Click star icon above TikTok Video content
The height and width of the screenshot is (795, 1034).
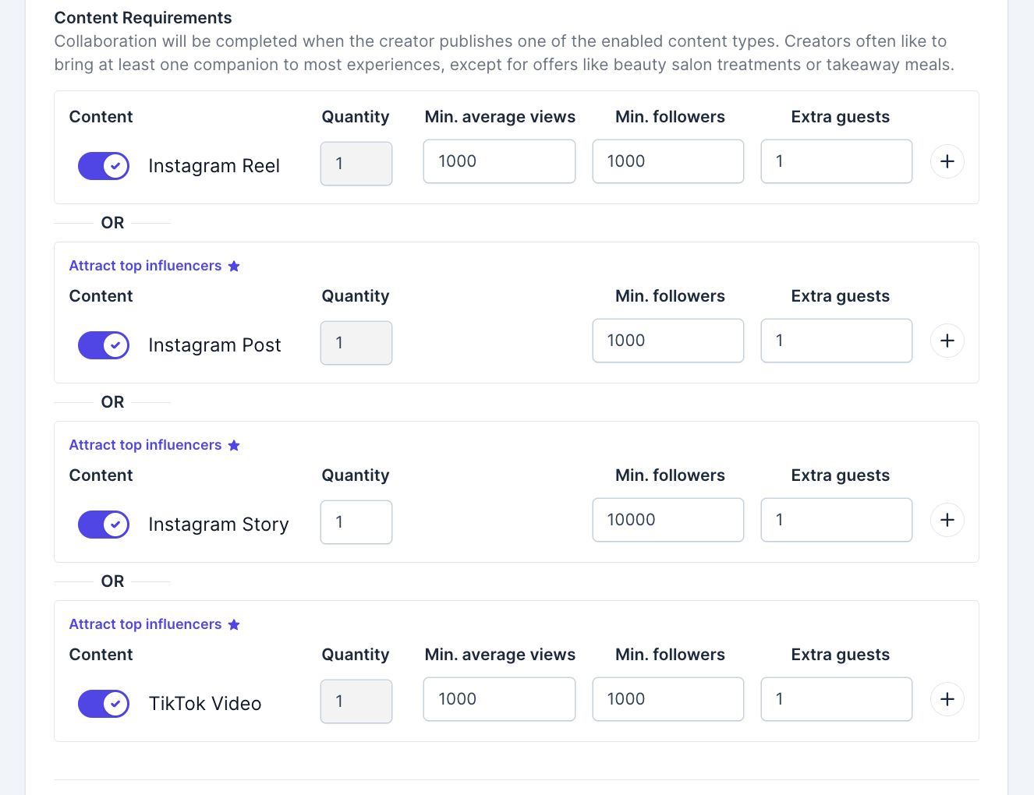234,624
